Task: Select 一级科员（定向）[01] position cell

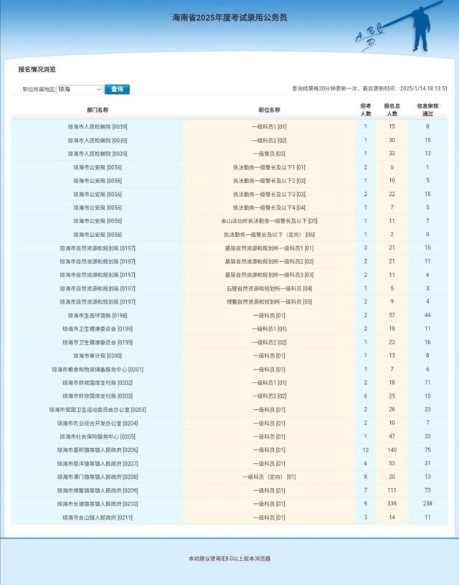Action: [269, 477]
